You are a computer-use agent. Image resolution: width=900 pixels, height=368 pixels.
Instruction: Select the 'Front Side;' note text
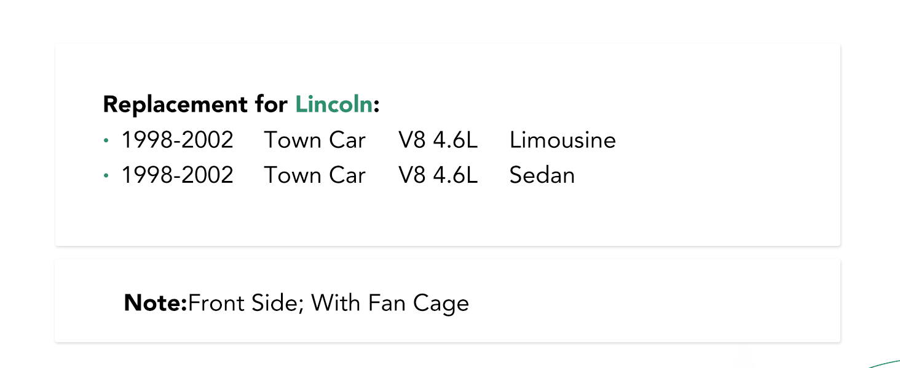[247, 303]
